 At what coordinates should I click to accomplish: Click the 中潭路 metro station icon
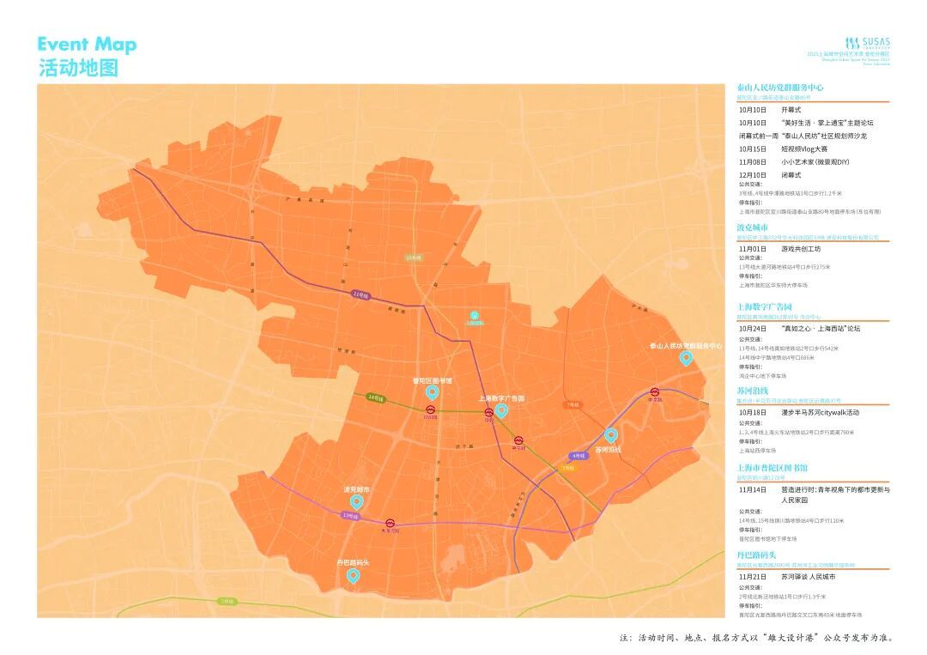[x=654, y=392]
